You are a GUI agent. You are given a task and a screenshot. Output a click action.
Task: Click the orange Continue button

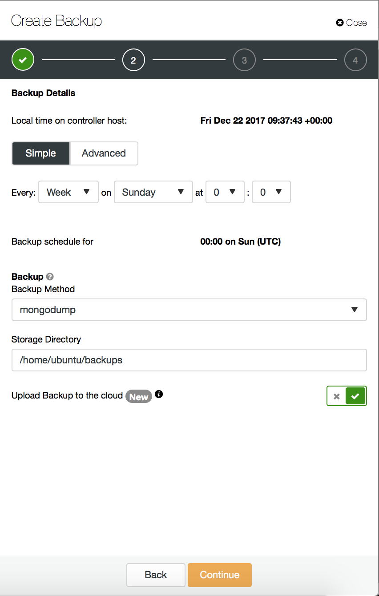tap(220, 575)
